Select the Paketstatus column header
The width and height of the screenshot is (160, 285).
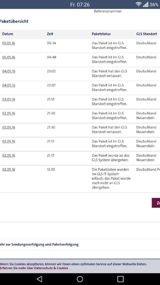click(101, 34)
